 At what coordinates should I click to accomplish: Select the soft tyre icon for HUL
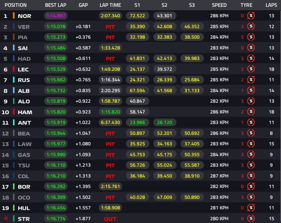251,208
